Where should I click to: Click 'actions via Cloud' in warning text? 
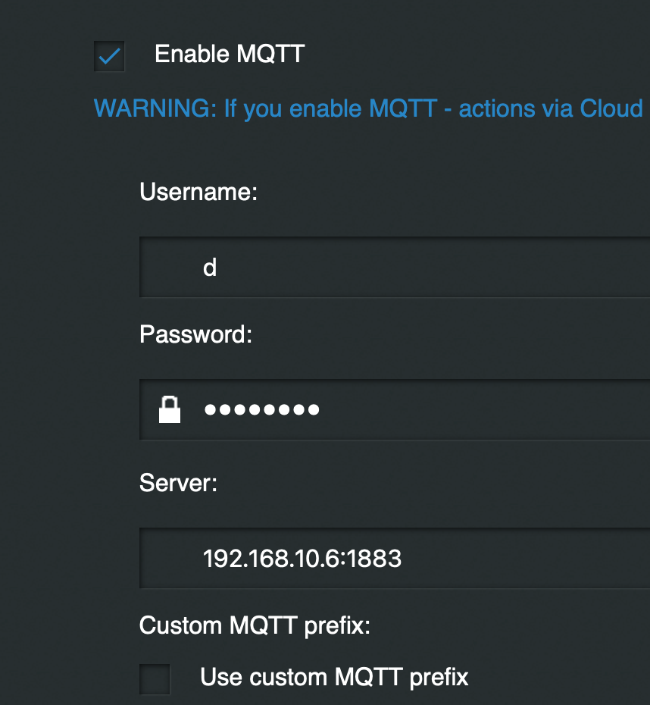551,108
